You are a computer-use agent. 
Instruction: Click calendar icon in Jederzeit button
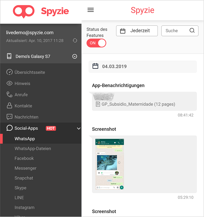[123, 31]
